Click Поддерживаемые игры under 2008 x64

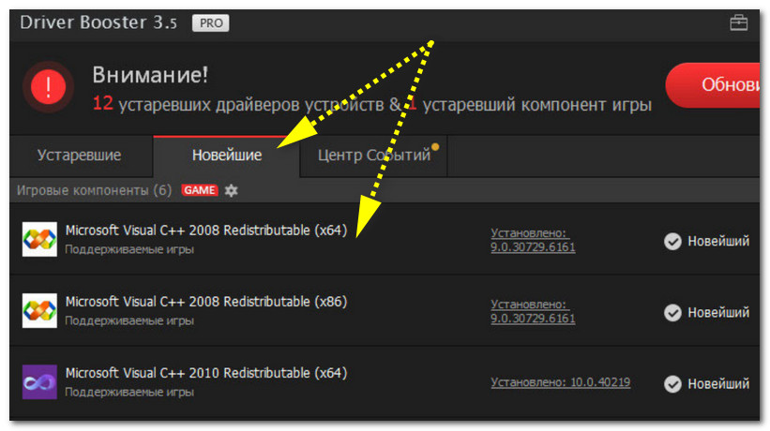coord(129,249)
